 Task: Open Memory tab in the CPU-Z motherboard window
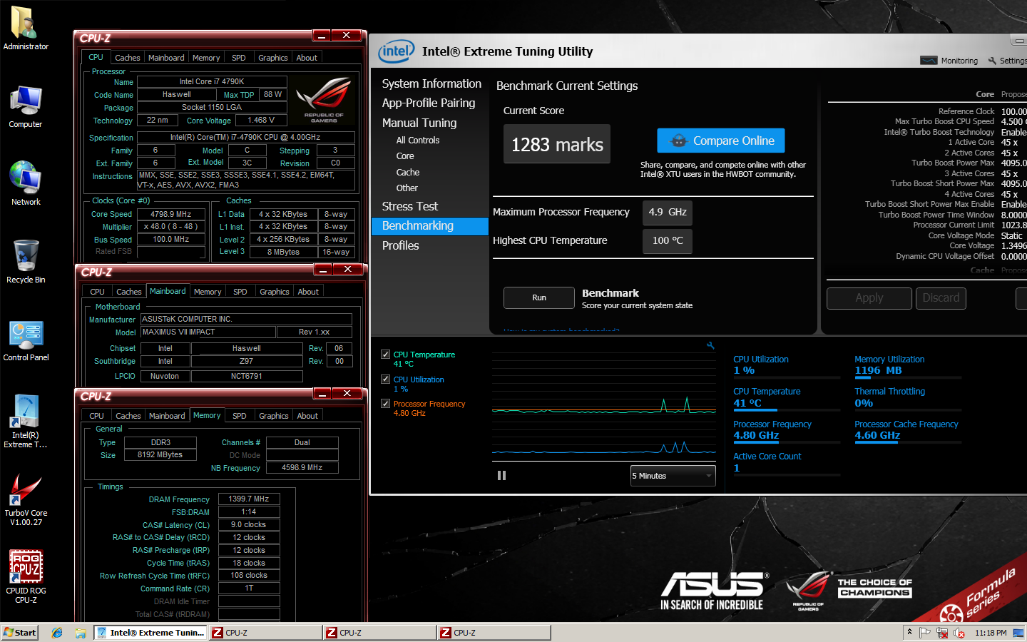(x=208, y=292)
